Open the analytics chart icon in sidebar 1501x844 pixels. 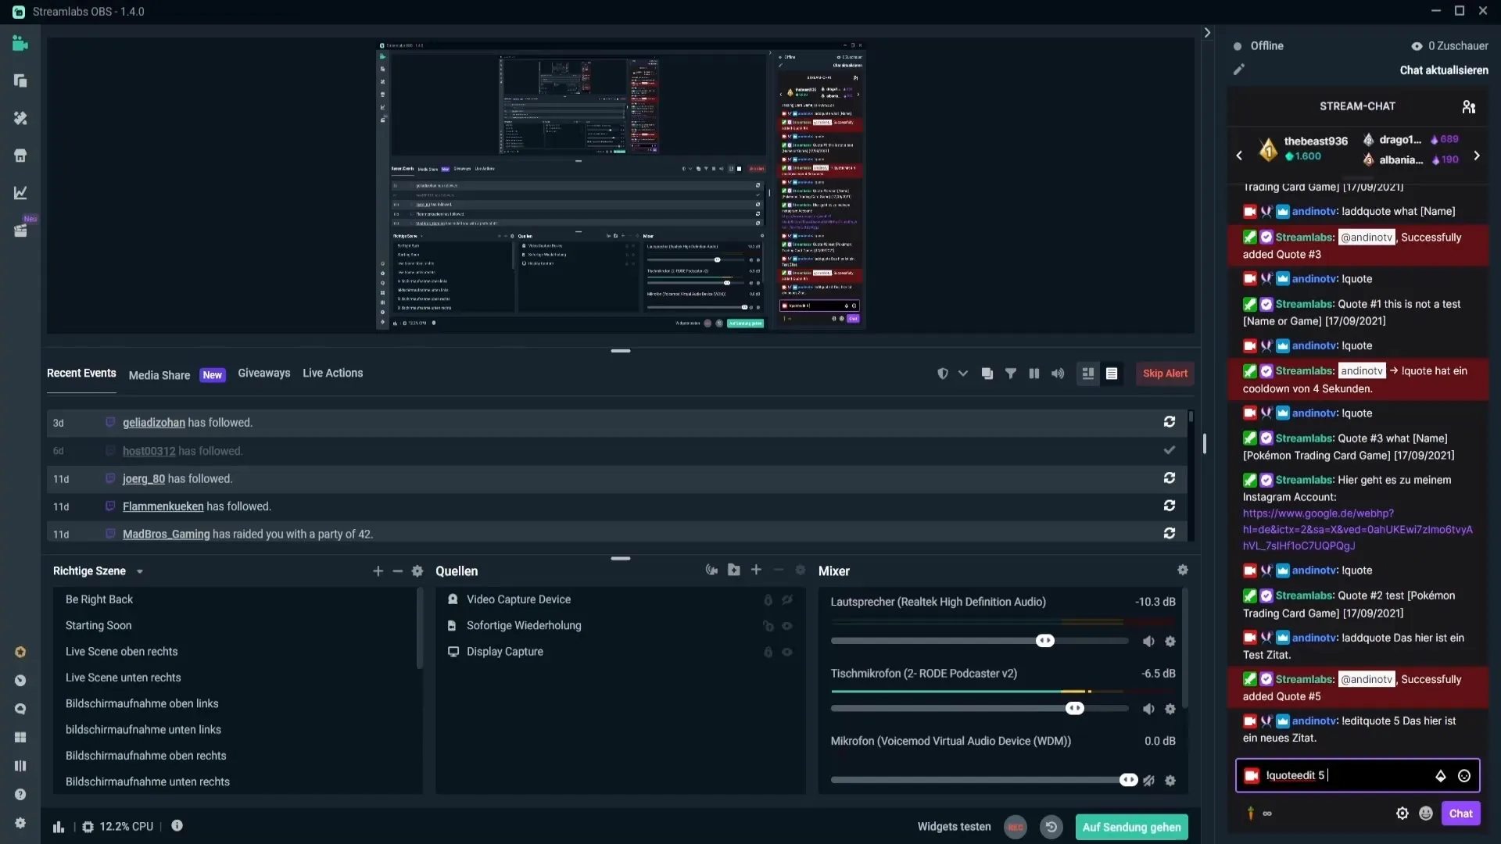(20, 192)
